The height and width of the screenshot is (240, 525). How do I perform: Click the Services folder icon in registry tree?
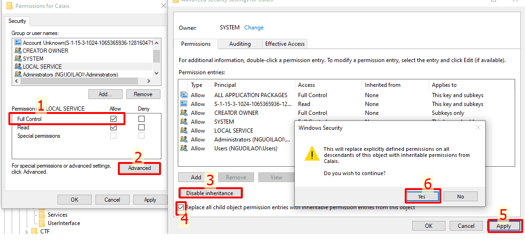coord(42,215)
